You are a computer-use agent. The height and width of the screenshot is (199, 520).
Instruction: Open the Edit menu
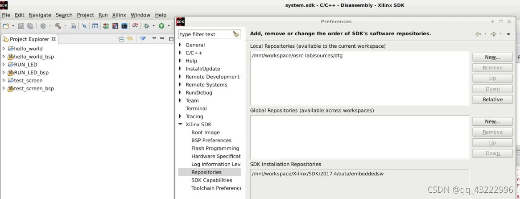[20, 15]
